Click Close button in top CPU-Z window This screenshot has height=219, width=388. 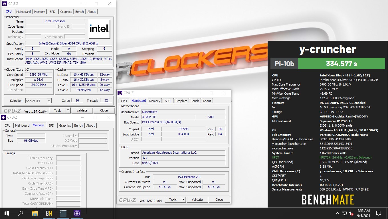[104, 110]
